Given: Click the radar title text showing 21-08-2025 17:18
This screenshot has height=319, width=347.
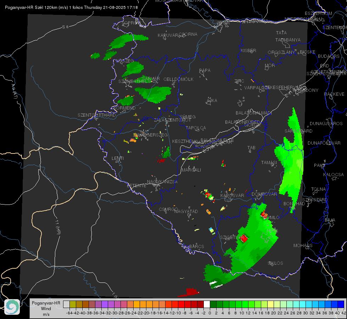Looking at the screenshot, I should pos(71,7).
